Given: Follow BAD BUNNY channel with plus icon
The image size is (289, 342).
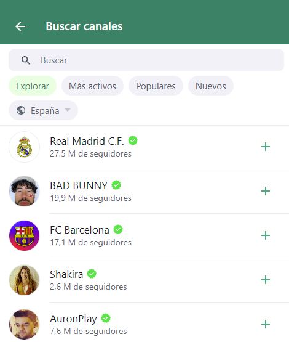Looking at the screenshot, I should click(x=266, y=191).
